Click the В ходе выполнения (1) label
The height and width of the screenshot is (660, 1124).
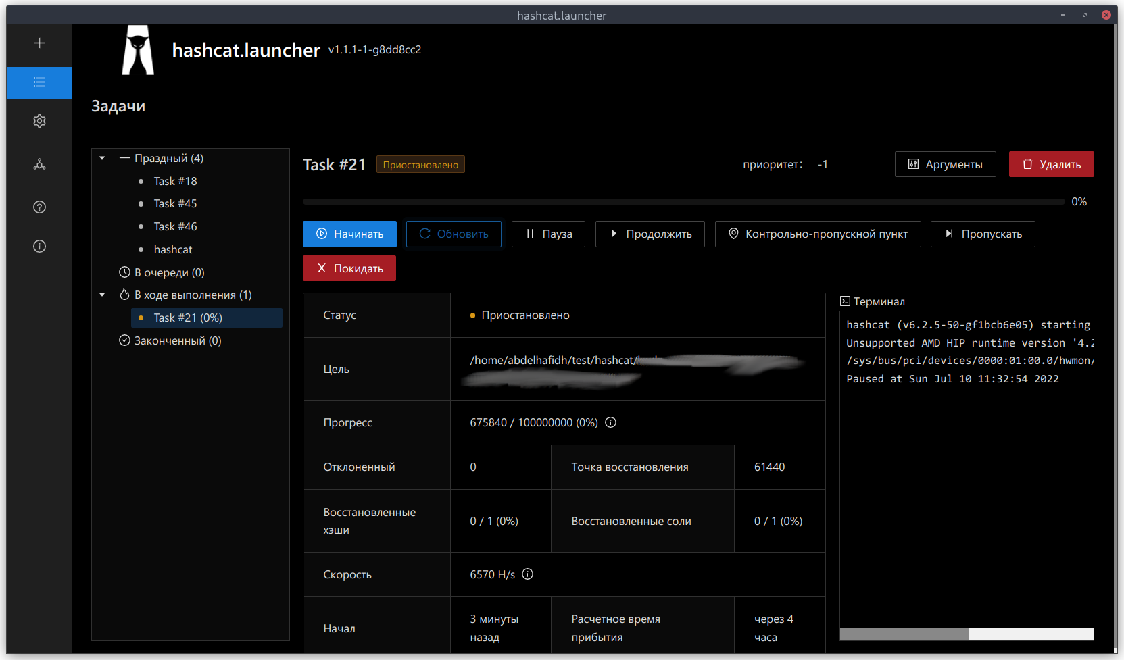coord(193,295)
